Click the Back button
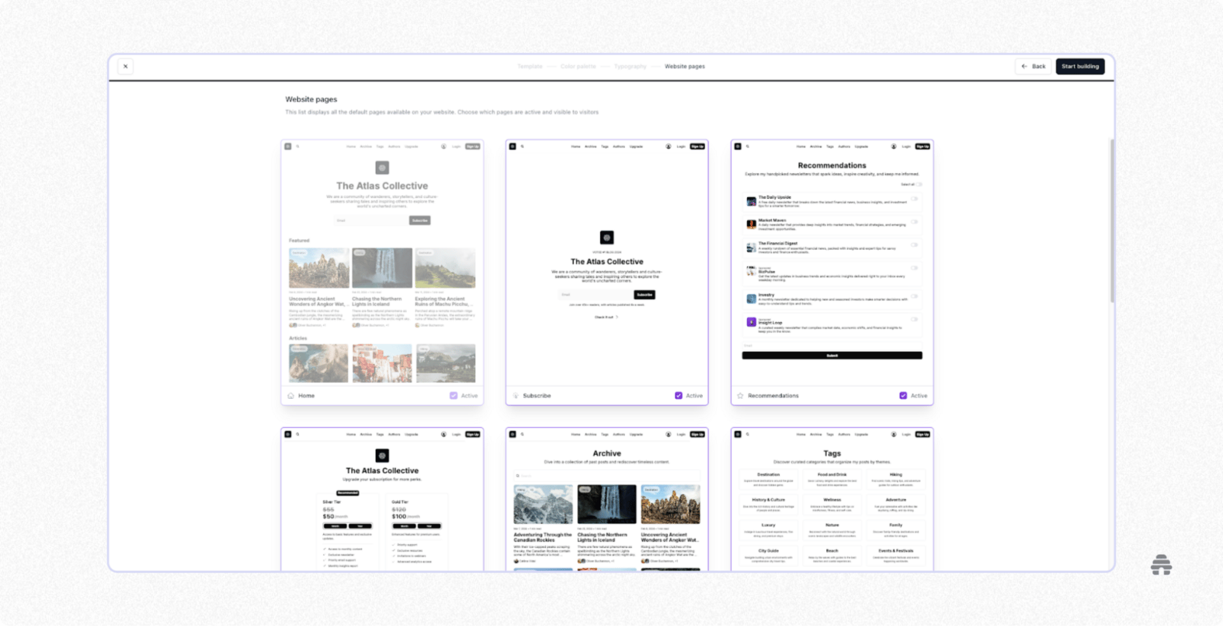Image resolution: width=1223 pixels, height=626 pixels. tap(1033, 66)
